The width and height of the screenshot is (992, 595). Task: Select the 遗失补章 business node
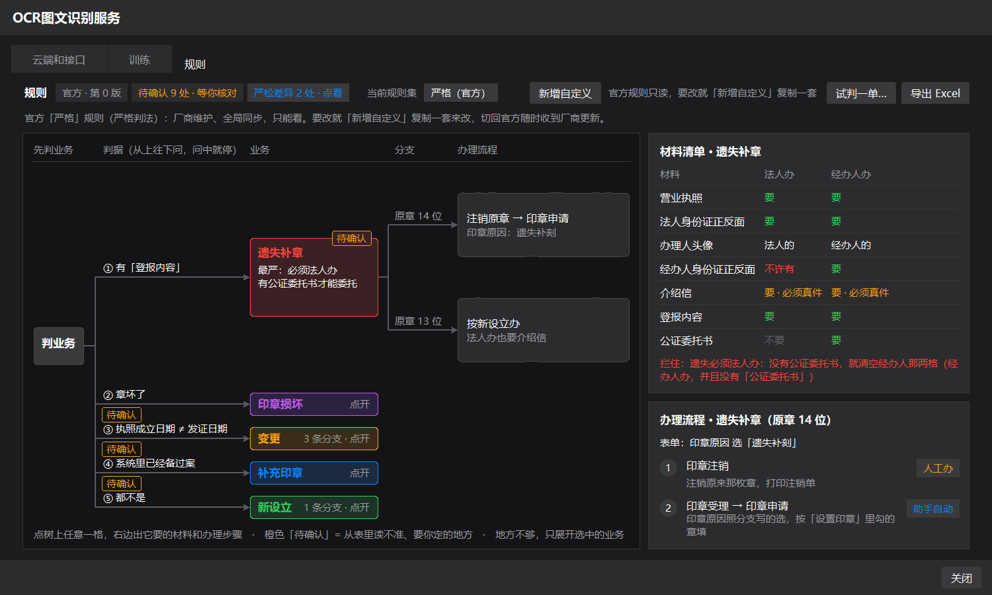314,278
